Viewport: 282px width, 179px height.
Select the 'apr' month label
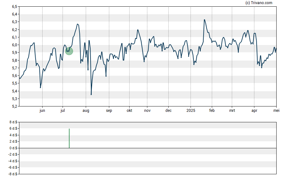tap(254, 111)
